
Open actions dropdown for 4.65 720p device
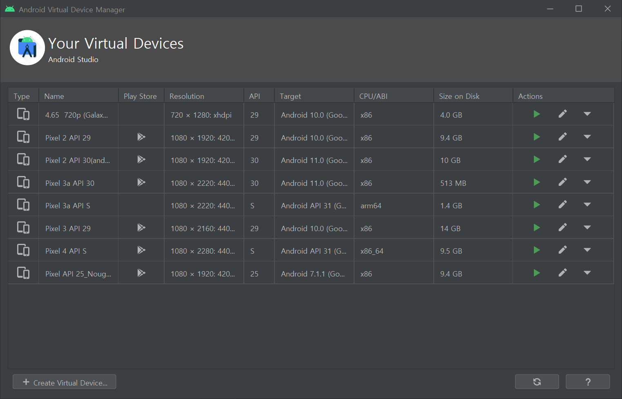point(587,114)
